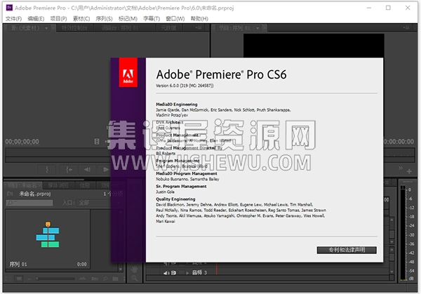
Task: Click the audio meter level bar
Action: (403, 233)
